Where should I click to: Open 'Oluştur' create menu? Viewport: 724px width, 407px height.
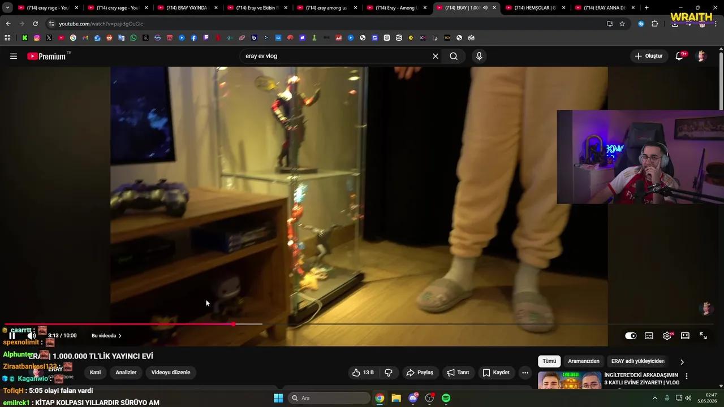click(x=649, y=56)
